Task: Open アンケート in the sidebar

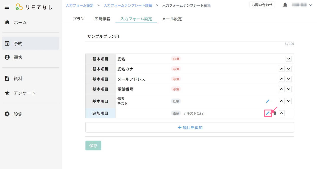Action: tap(25, 93)
